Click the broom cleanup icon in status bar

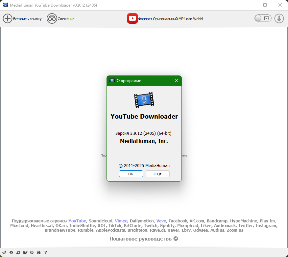point(4,252)
